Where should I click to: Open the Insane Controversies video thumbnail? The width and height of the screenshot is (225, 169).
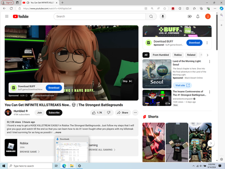coord(157,98)
